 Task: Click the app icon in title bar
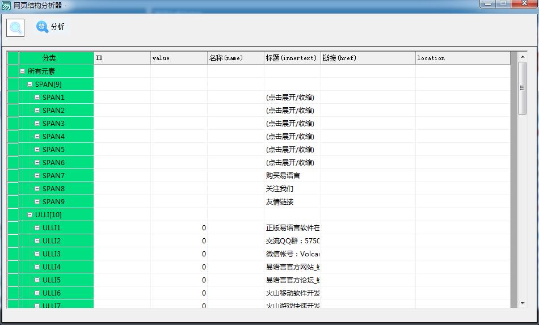(6, 5)
